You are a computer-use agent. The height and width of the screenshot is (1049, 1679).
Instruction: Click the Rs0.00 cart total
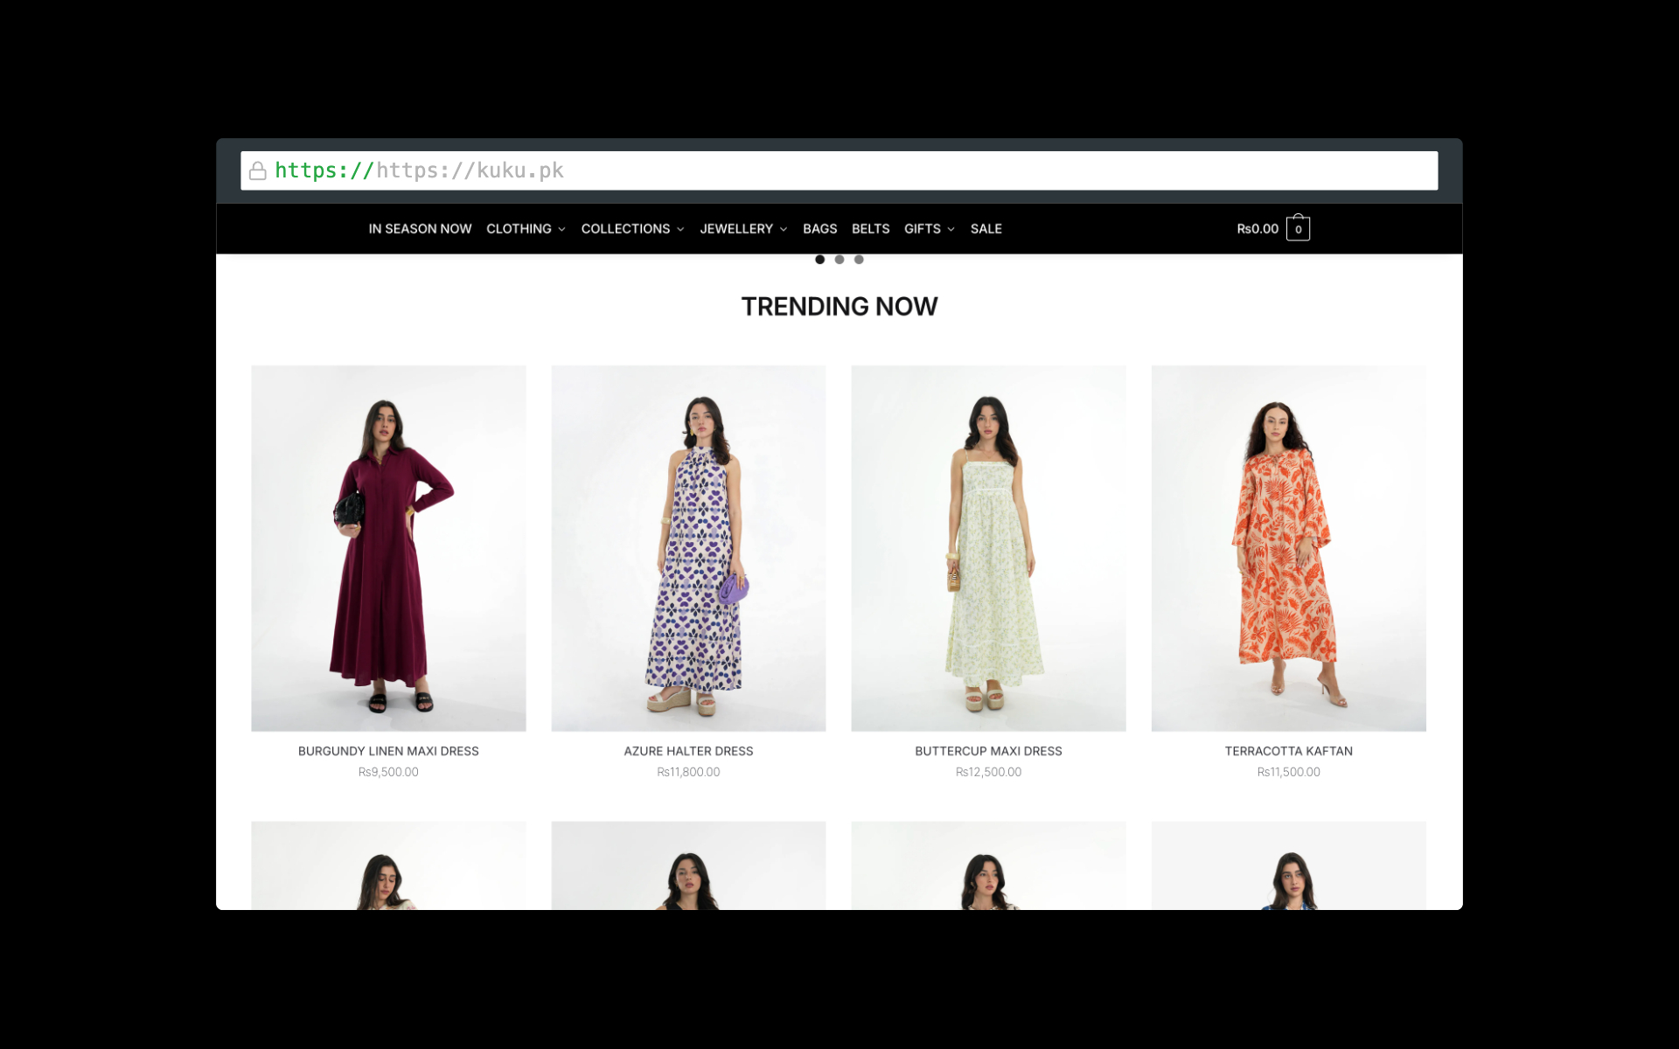click(1258, 229)
